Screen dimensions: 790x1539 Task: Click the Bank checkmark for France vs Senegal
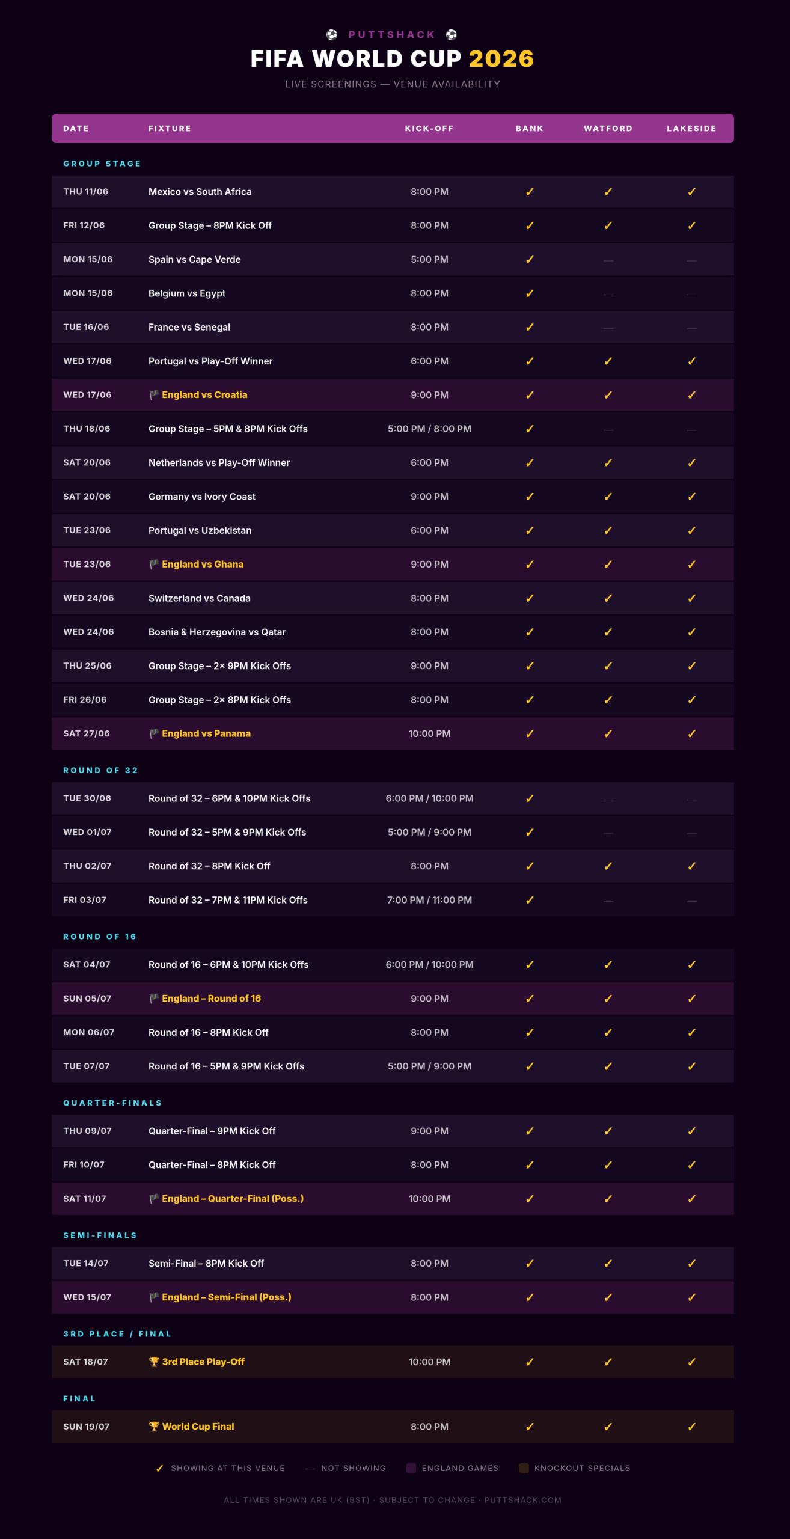[530, 327]
